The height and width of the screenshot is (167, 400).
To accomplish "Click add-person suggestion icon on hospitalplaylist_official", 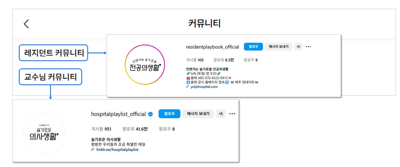I will pos(221,114).
